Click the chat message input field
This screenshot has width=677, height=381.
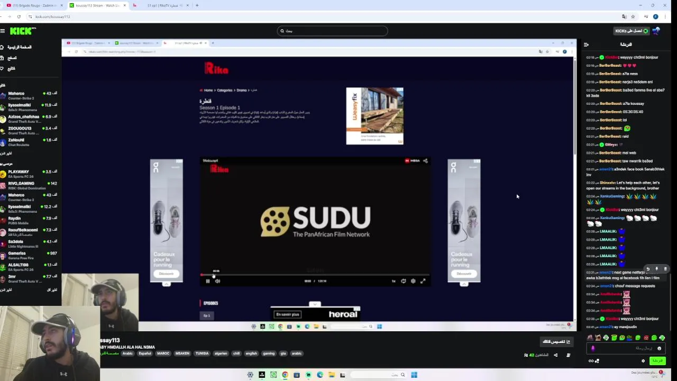[x=625, y=348]
